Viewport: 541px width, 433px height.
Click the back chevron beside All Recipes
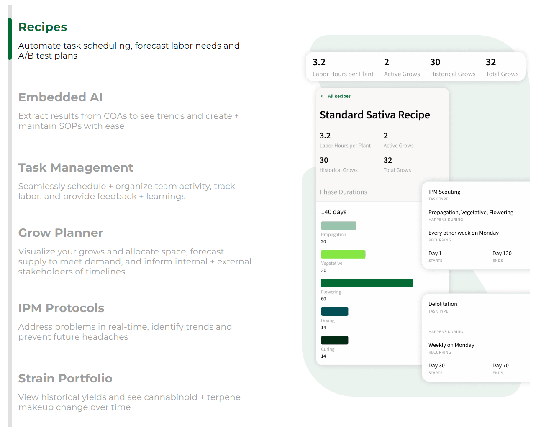[x=322, y=96]
